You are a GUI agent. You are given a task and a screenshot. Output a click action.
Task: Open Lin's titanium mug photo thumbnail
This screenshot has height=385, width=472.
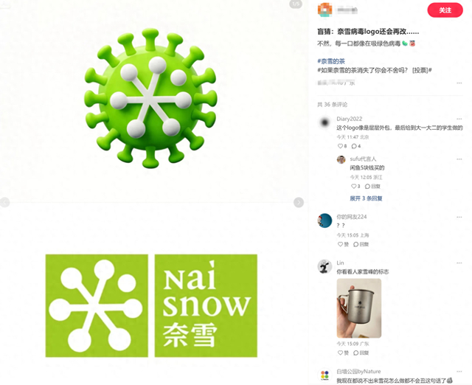point(359,308)
